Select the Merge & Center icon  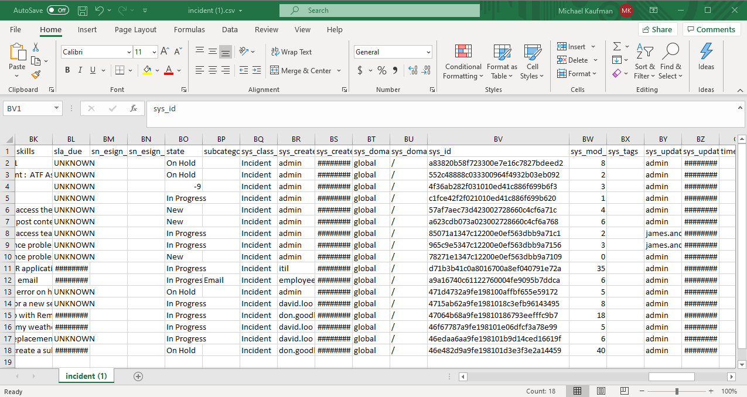point(274,70)
